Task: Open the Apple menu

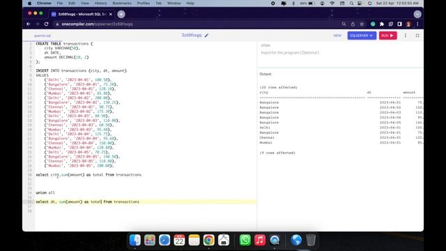Action: [x=29, y=3]
